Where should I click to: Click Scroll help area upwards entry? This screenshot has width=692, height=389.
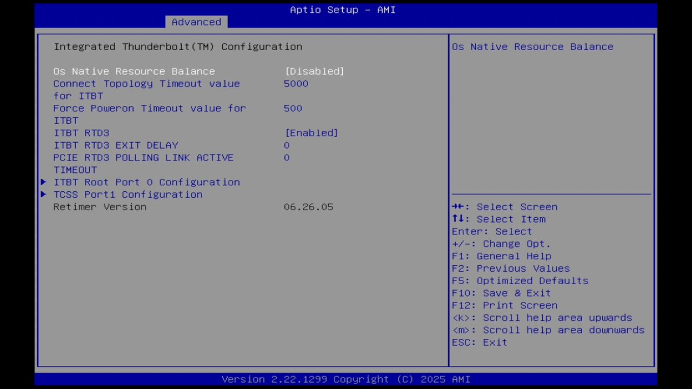[542, 317]
